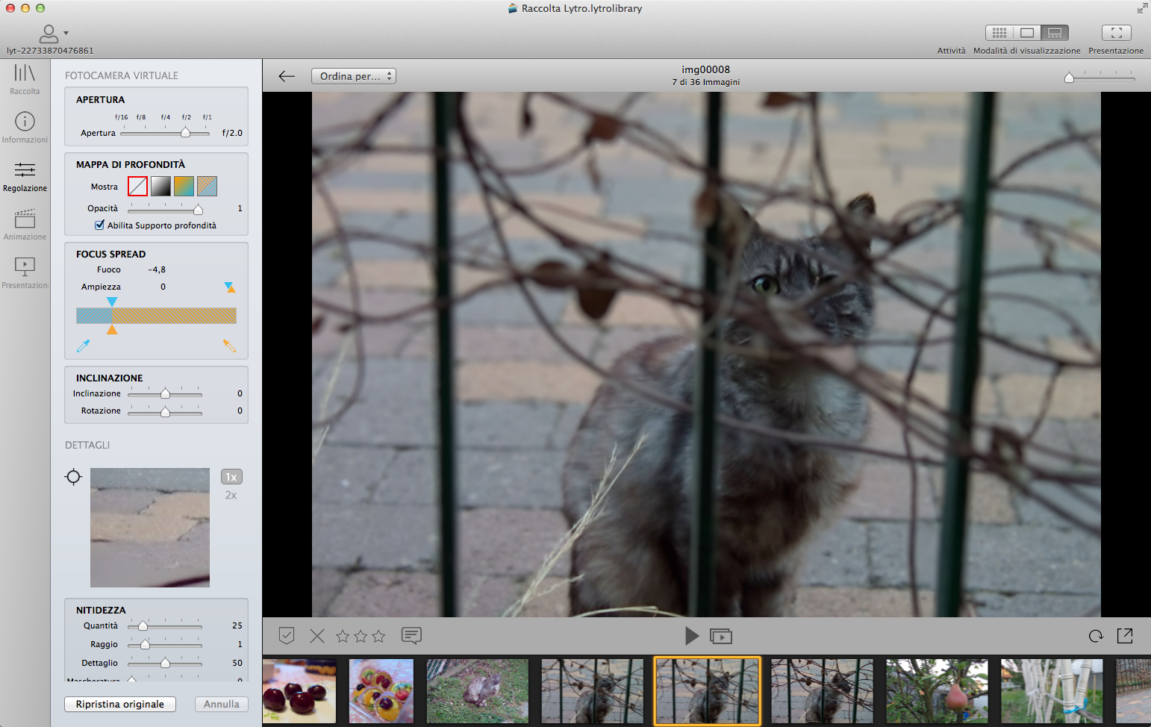The image size is (1151, 727).
Task: Go back with the left arrow
Action: click(x=287, y=76)
